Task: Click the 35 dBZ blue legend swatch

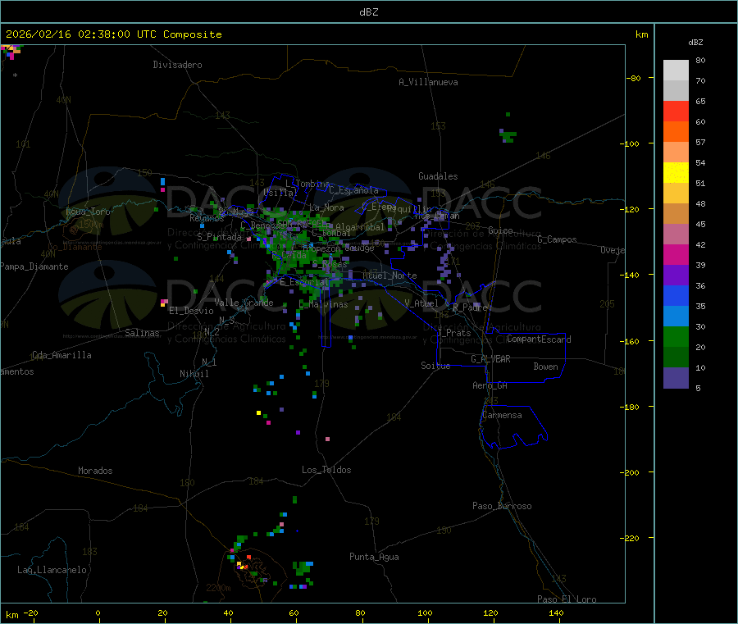Action: tap(676, 317)
